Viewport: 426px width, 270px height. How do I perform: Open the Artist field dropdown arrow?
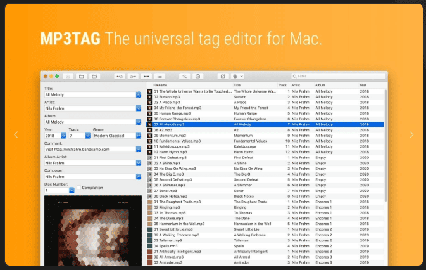coord(139,108)
